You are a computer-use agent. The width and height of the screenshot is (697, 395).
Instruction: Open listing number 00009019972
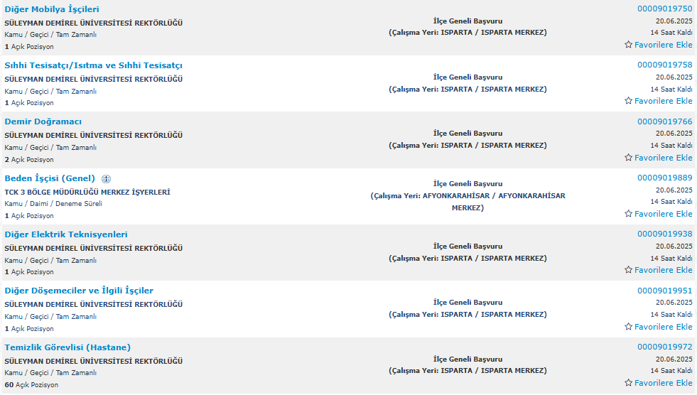pyautogui.click(x=664, y=347)
